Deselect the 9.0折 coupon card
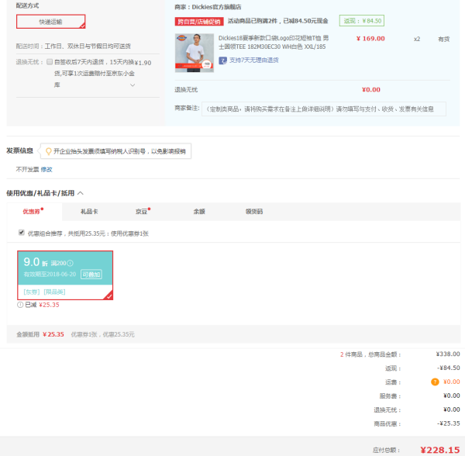 pyautogui.click(x=65, y=275)
